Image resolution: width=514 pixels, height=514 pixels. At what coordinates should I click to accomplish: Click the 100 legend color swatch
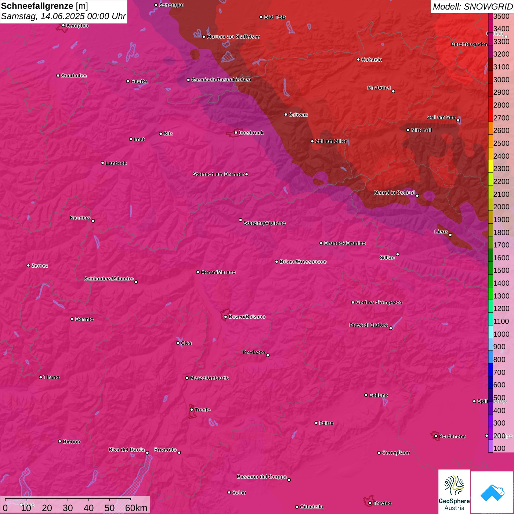[x=491, y=446]
